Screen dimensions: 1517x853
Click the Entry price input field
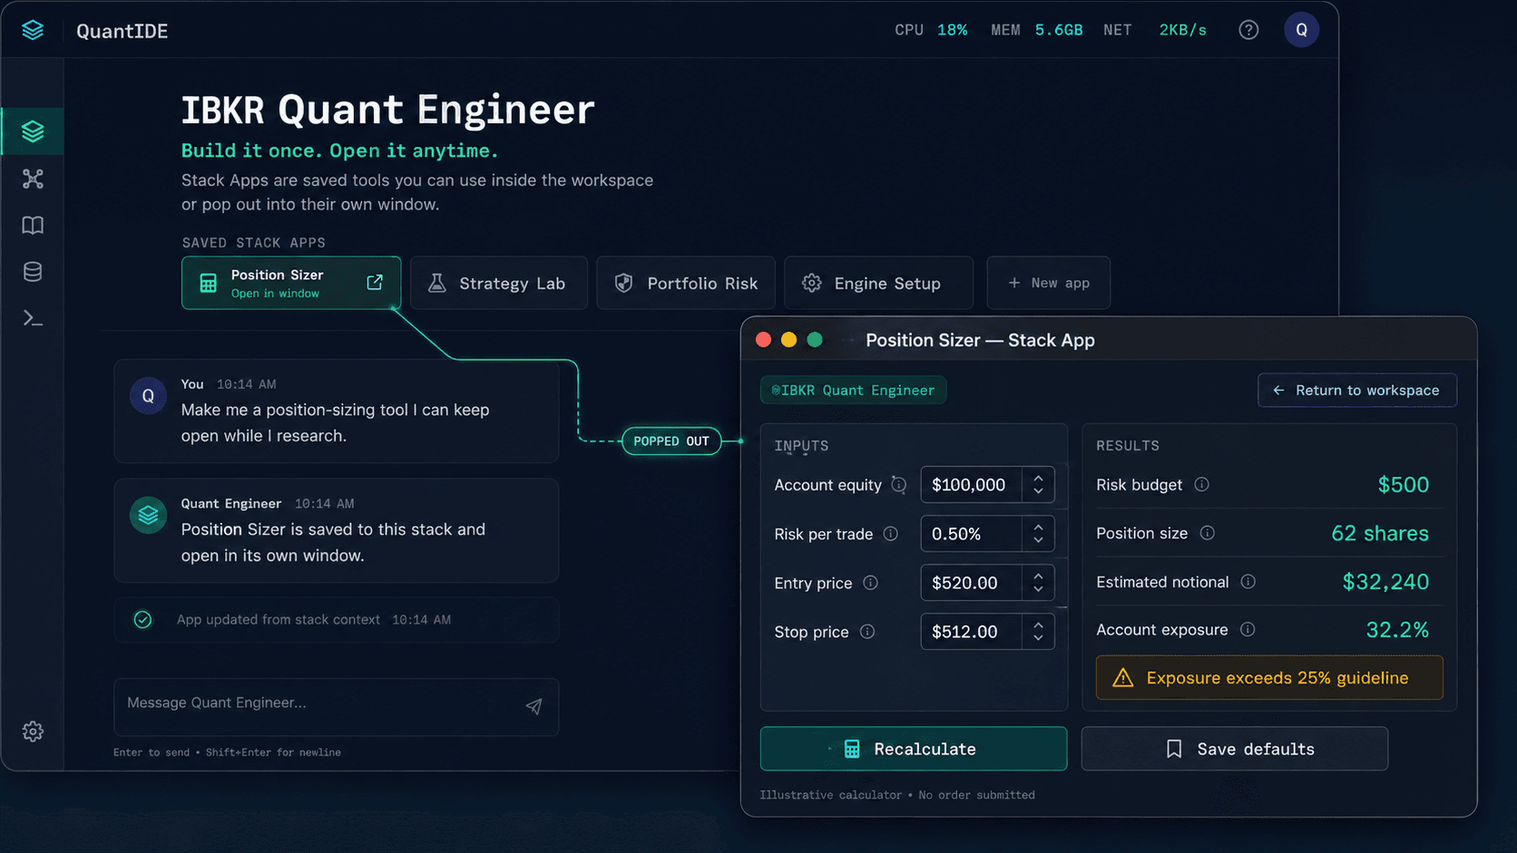pos(987,583)
